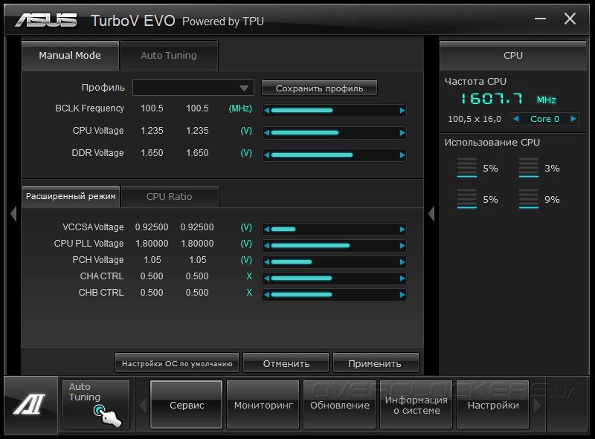Open the Сервис menu button
Screen dimensions: 595x439
click(x=187, y=405)
